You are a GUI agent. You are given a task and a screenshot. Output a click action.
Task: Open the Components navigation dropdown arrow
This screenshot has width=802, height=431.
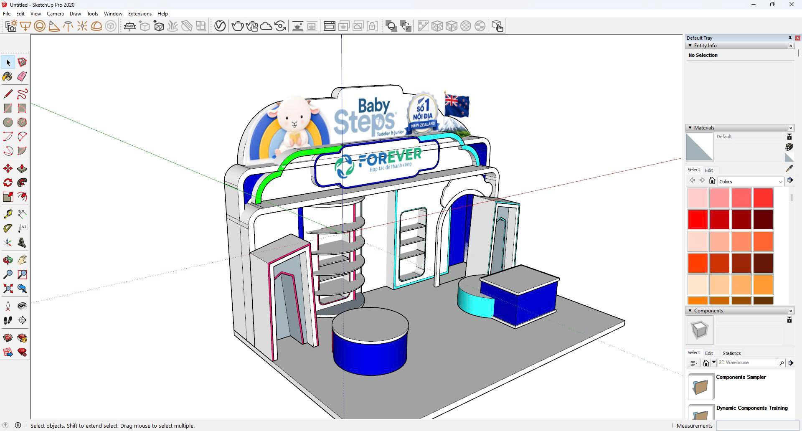click(714, 363)
